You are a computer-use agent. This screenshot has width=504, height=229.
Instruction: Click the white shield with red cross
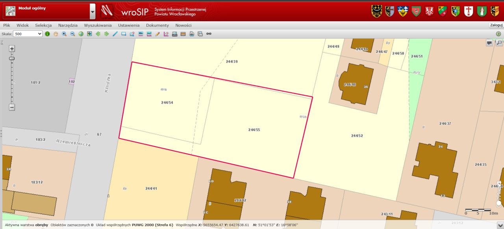[x=469, y=11]
